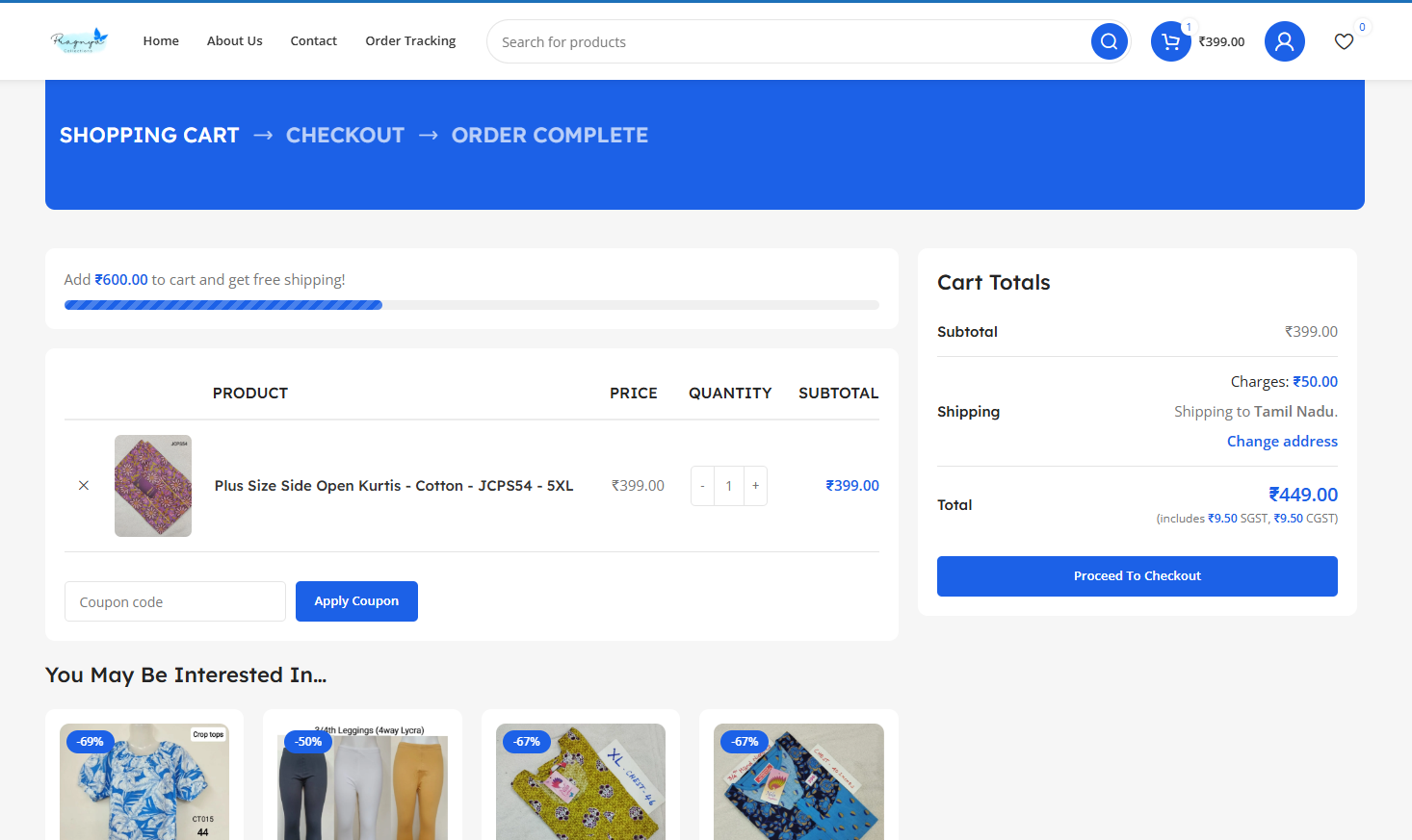Click the Kurtis product thumbnail in cart
The image size is (1412, 840).
(x=153, y=486)
